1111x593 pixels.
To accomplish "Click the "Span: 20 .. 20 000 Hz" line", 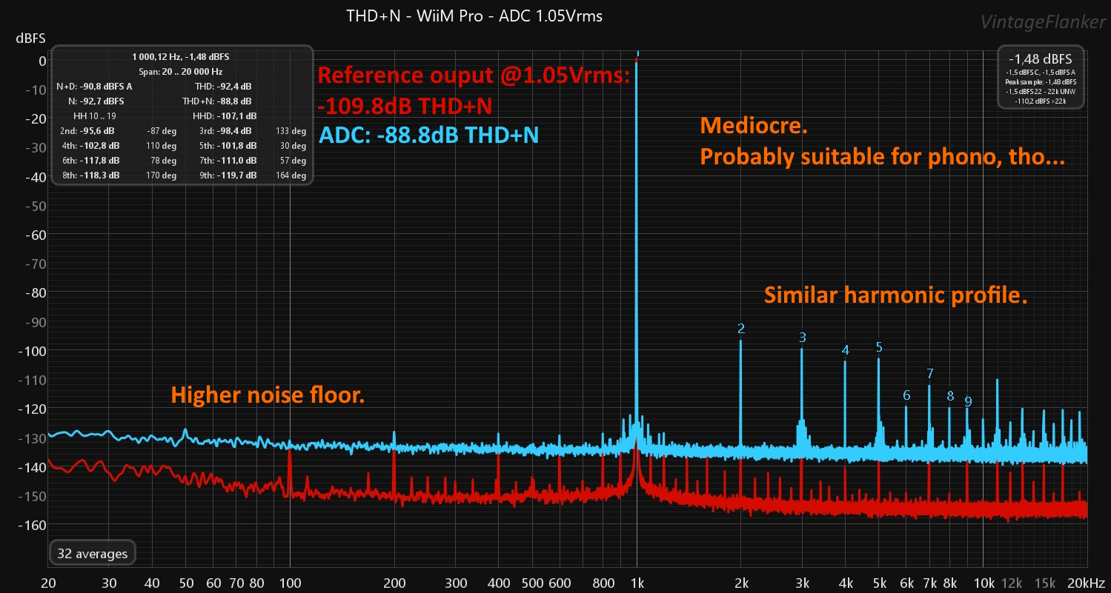I will pos(181,72).
